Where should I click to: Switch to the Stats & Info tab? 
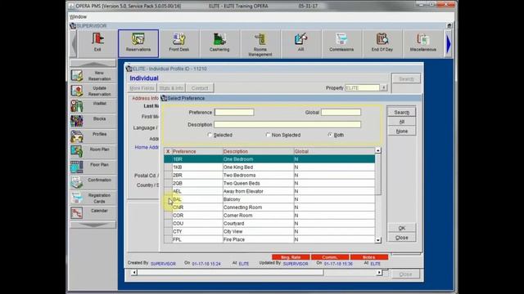tap(171, 88)
